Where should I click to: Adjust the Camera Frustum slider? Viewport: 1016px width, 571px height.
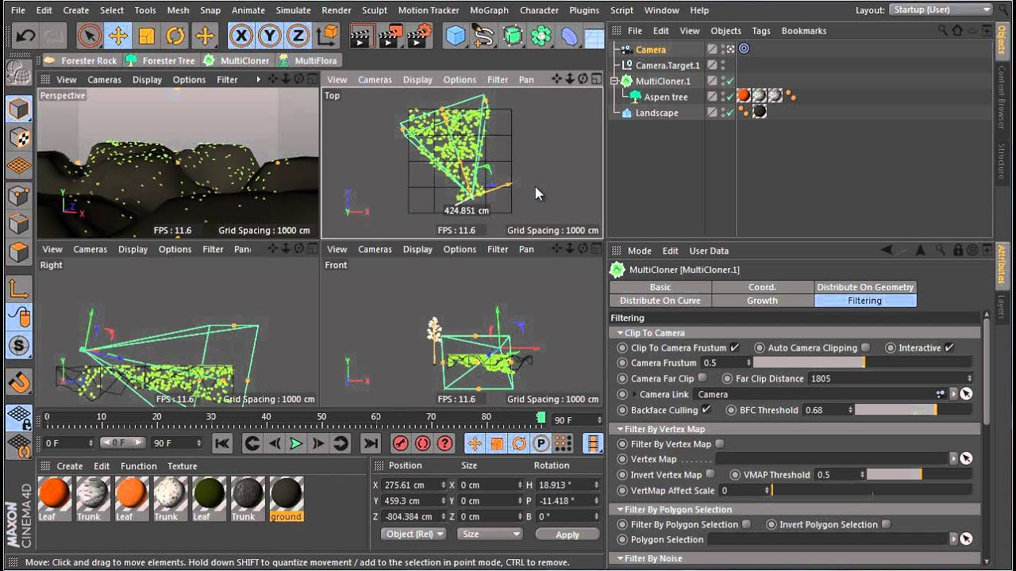[861, 362]
